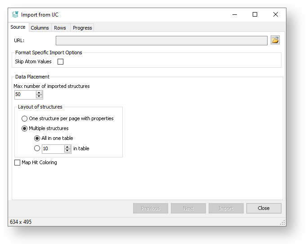Increment the structures in table spinner
308x248 pixels.
(67, 147)
